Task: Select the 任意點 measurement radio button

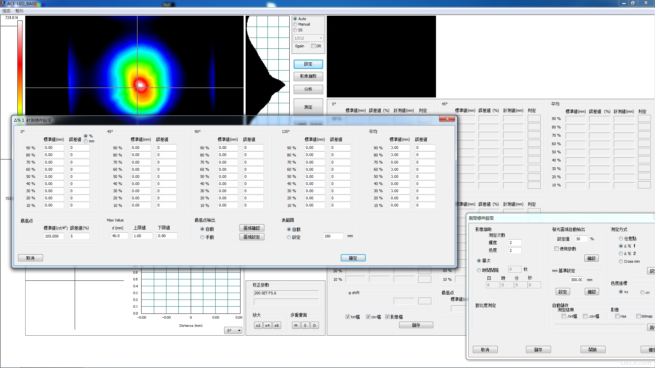Action: pyautogui.click(x=621, y=239)
